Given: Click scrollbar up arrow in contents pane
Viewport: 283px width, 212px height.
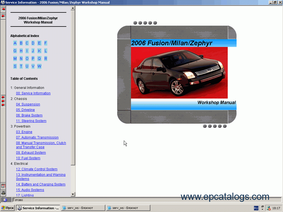Looking at the screenshot, I should click(x=73, y=8).
